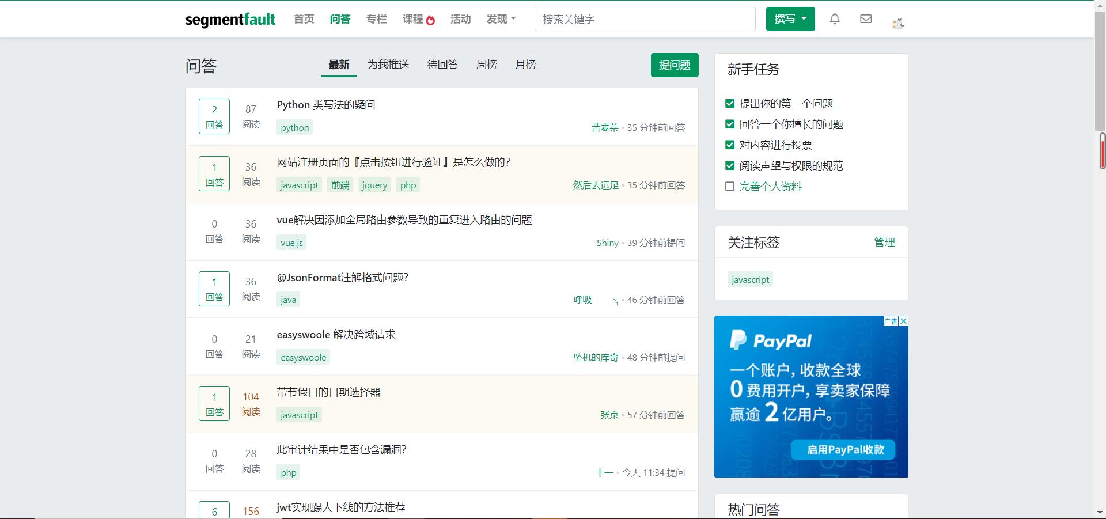
Task: Open user 张京 profile
Action: click(x=609, y=415)
